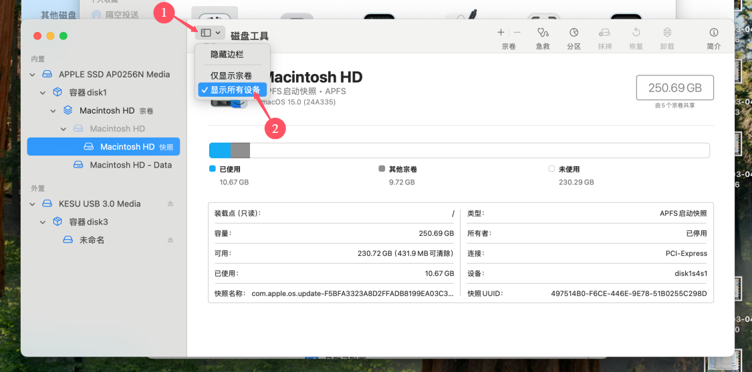This screenshot has height=372, width=752.
Task: Collapse the greyed Macintosh HD volume node
Action: click(x=64, y=129)
